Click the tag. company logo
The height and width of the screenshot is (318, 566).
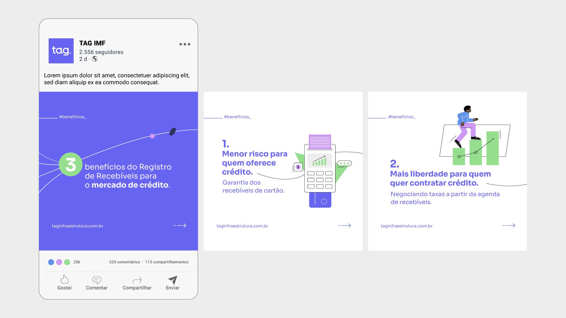(x=61, y=51)
